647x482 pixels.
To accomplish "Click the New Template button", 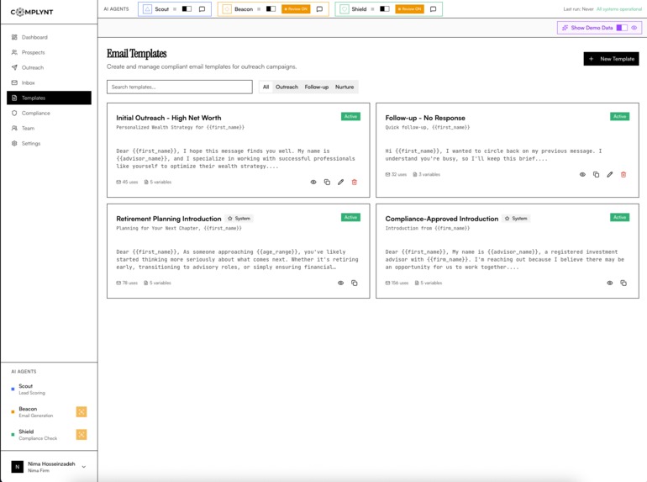I will (611, 59).
